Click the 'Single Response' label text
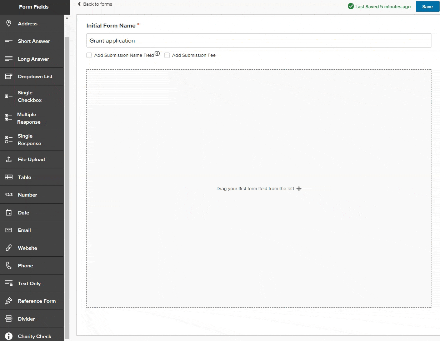The image size is (440, 341). click(29, 140)
